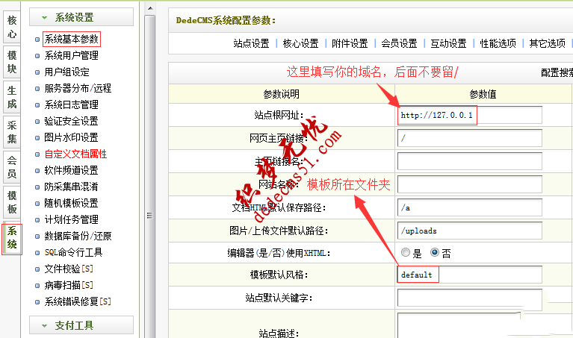This screenshot has height=338, width=573.
Task: Click the sidebar scrollbar up arrow
Action: tap(150, 7)
